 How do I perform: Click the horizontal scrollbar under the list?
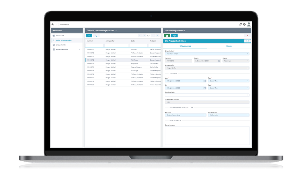[x=101, y=146]
